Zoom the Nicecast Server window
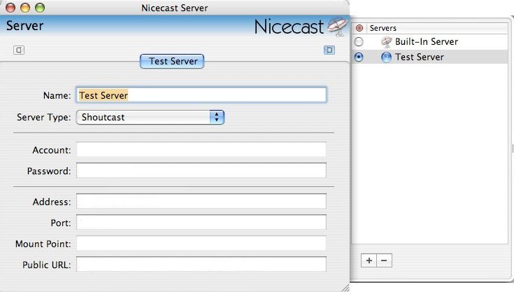Viewport: 514px width, 292px height. point(40,8)
